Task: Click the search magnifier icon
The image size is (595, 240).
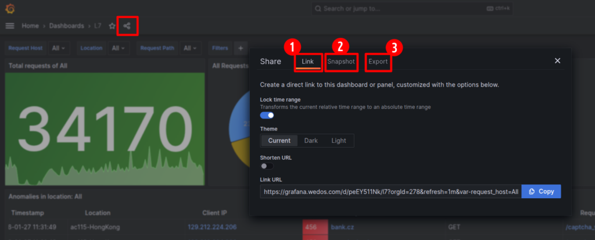Action: (318, 8)
